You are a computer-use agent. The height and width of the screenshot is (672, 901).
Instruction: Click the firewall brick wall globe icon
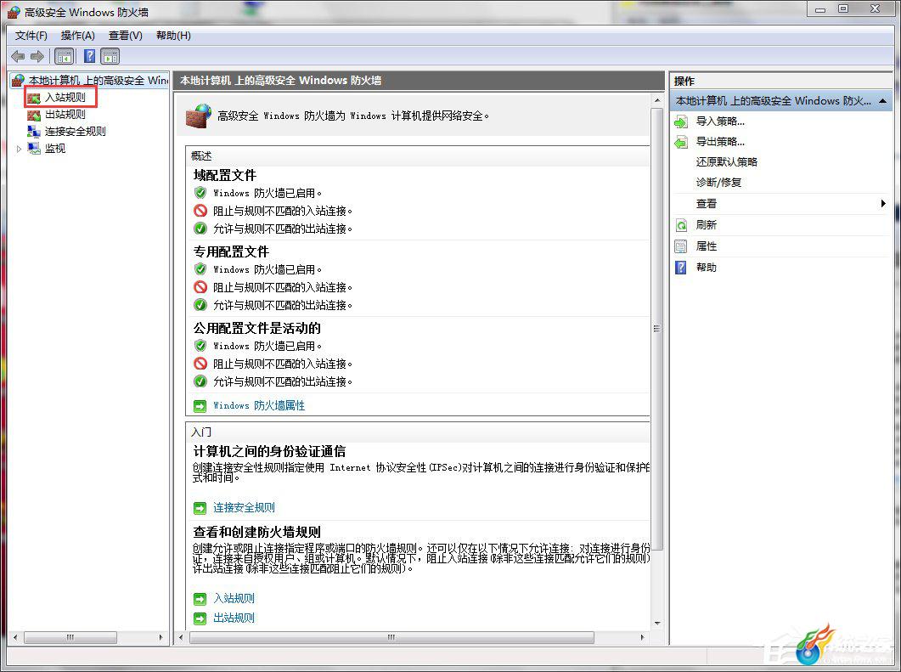pyautogui.click(x=199, y=116)
